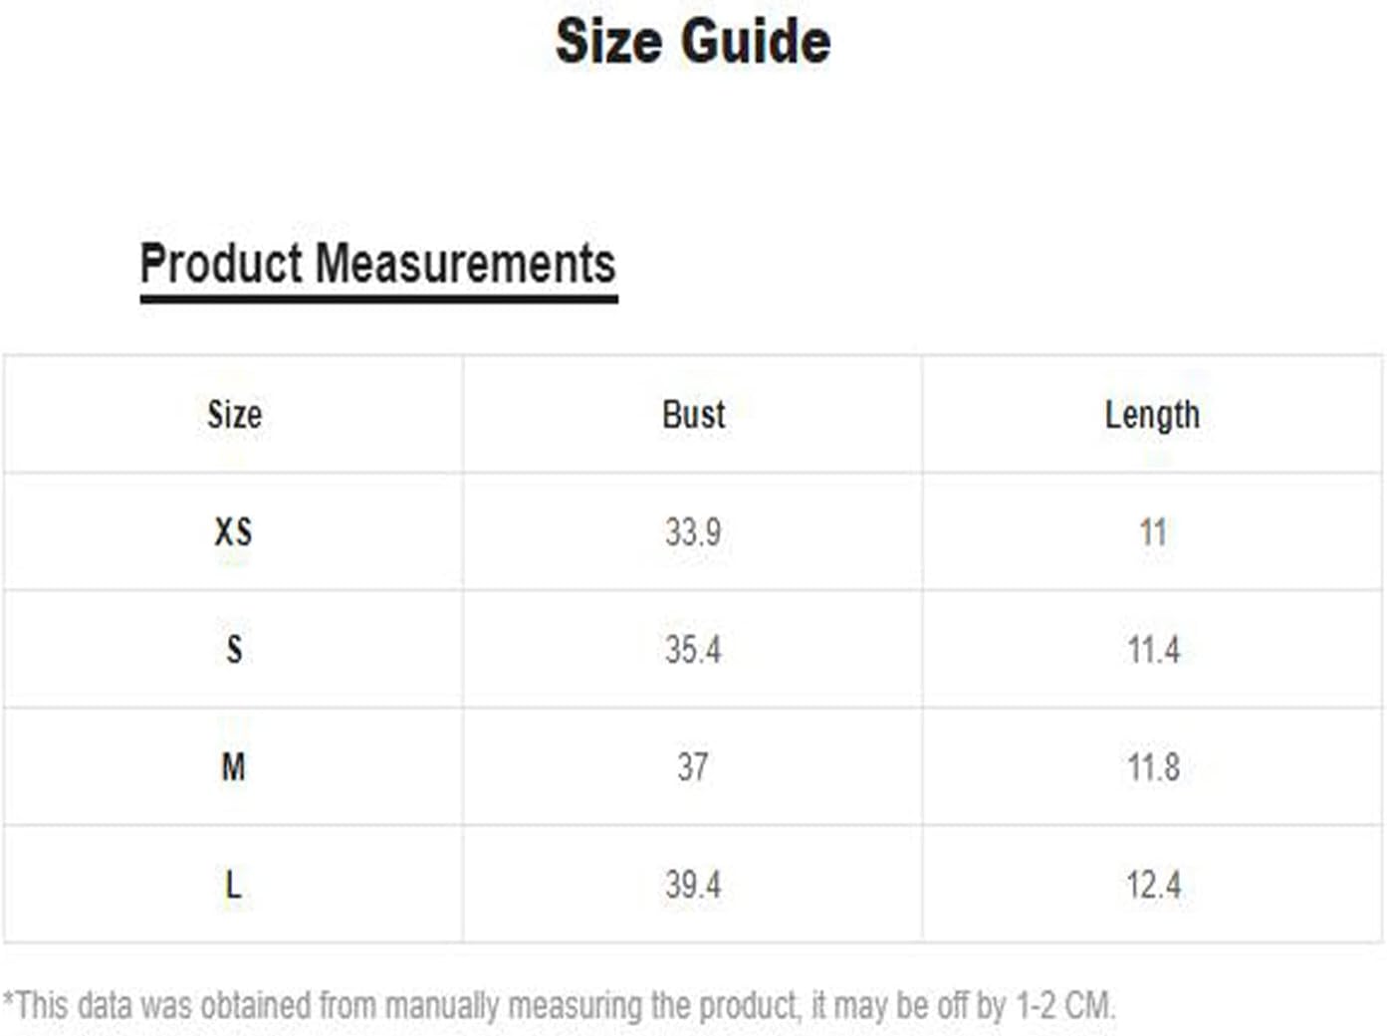Select the M size cell
The image size is (1387, 1036).
234,766
